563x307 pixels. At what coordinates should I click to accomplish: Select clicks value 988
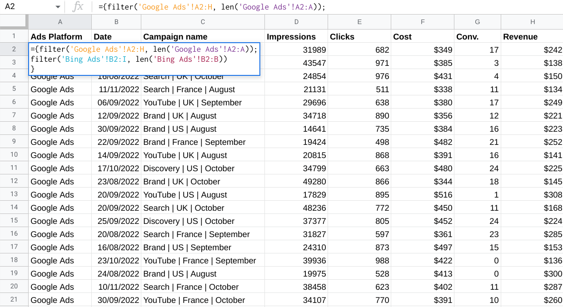pyautogui.click(x=359, y=261)
